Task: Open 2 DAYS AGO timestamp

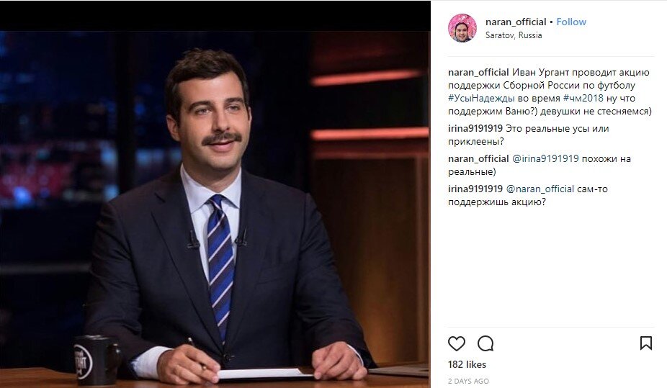Action: (x=468, y=382)
